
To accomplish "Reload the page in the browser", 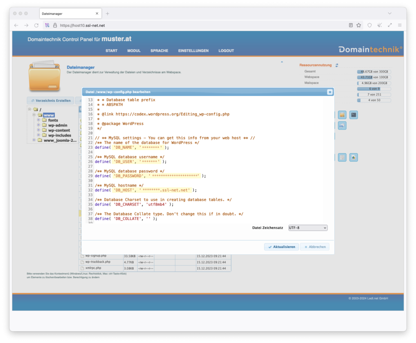I will (x=36, y=25).
